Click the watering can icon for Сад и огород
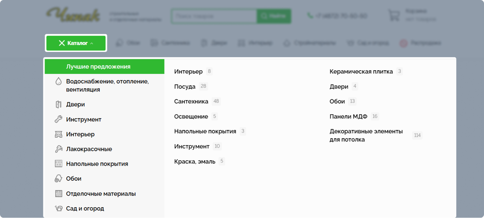Viewport: 484px width, 218px height. [59, 208]
